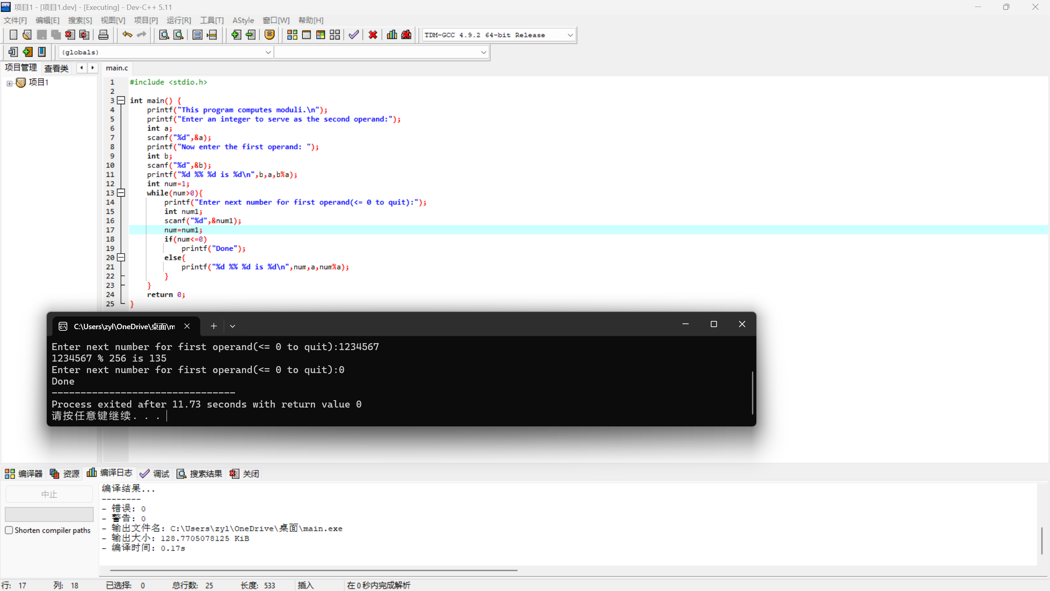Click the 中止 abort button
The height and width of the screenshot is (591, 1050).
coord(49,494)
